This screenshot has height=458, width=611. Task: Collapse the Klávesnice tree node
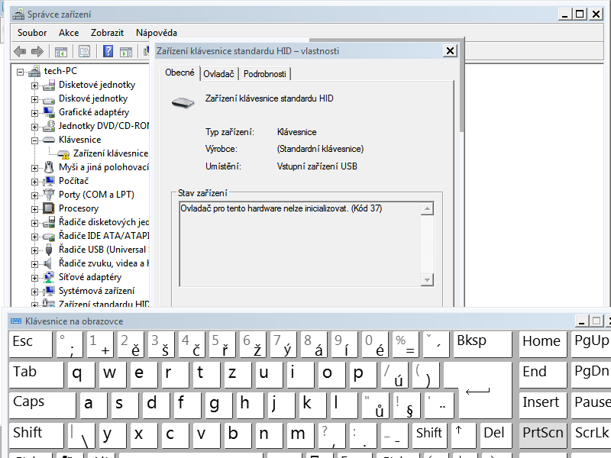coord(34,140)
